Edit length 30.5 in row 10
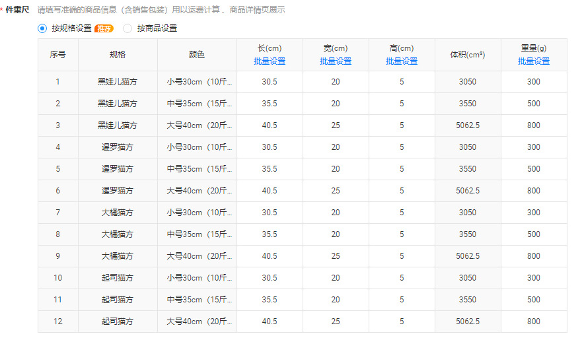The image size is (582, 342). pos(270,278)
